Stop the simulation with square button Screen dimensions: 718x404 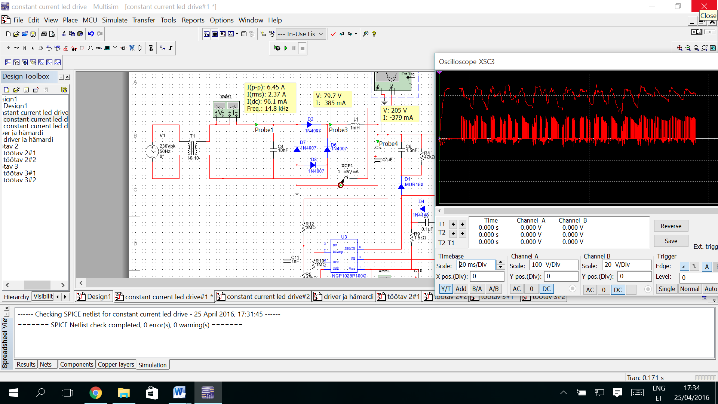click(303, 48)
